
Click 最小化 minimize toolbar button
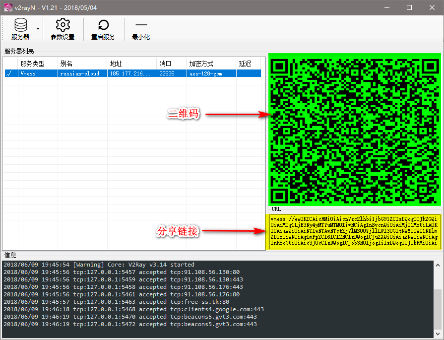141,29
